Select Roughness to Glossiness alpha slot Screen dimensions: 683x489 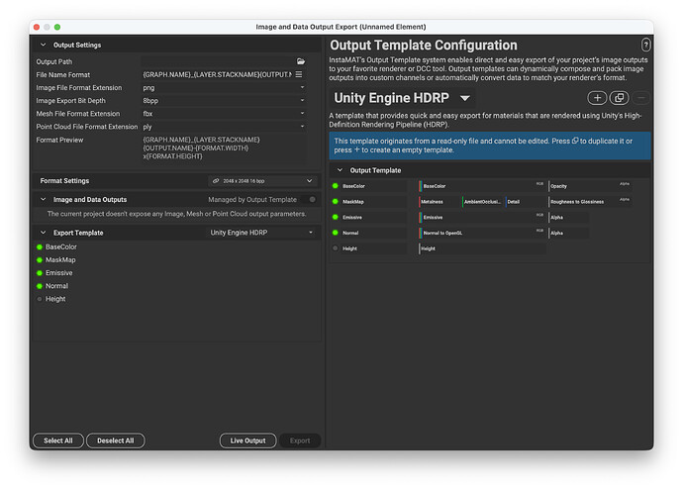coord(590,202)
